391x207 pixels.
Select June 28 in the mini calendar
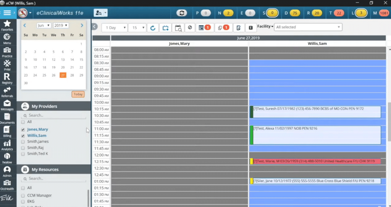click(x=72, y=75)
